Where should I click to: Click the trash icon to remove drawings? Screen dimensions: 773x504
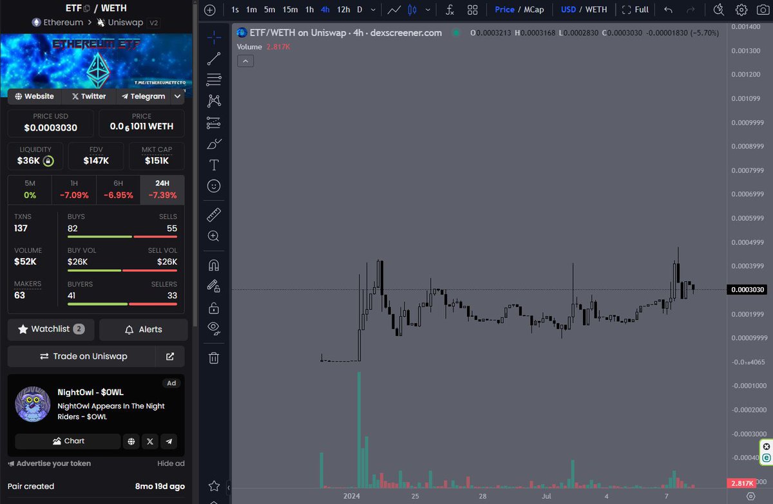pos(214,357)
